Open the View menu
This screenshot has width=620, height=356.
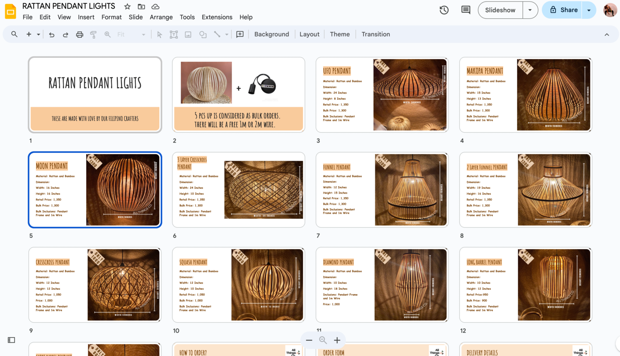click(64, 17)
